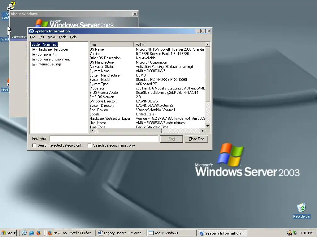Screen dimensions: 317x237
Task: Click the vertical scrollbar thumb
Action: point(208,74)
